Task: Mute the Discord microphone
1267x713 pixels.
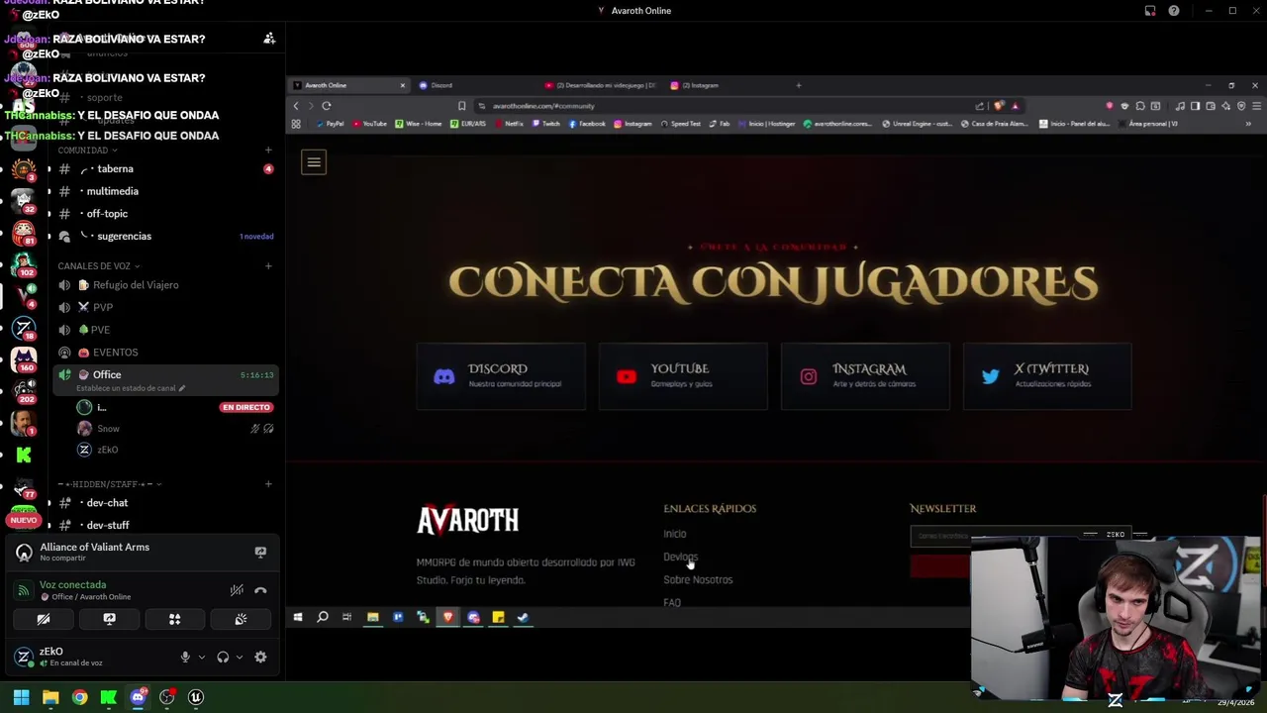Action: pos(184,657)
